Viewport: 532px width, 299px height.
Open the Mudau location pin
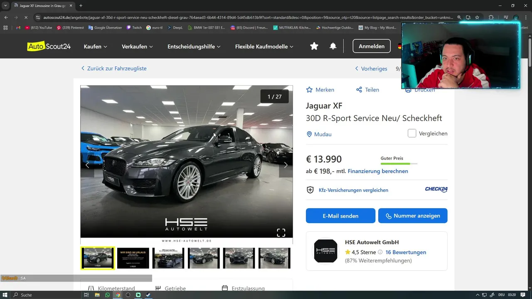pos(309,134)
